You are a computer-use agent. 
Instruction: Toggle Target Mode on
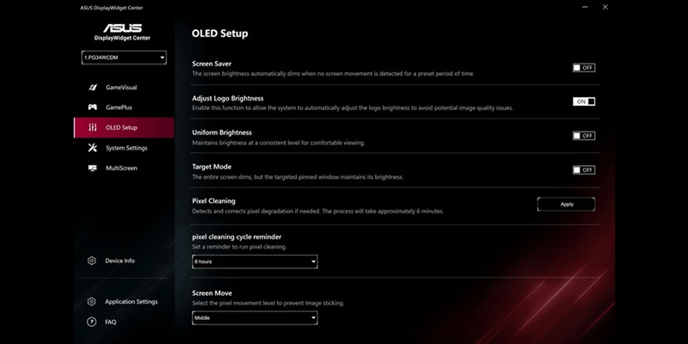click(x=583, y=169)
